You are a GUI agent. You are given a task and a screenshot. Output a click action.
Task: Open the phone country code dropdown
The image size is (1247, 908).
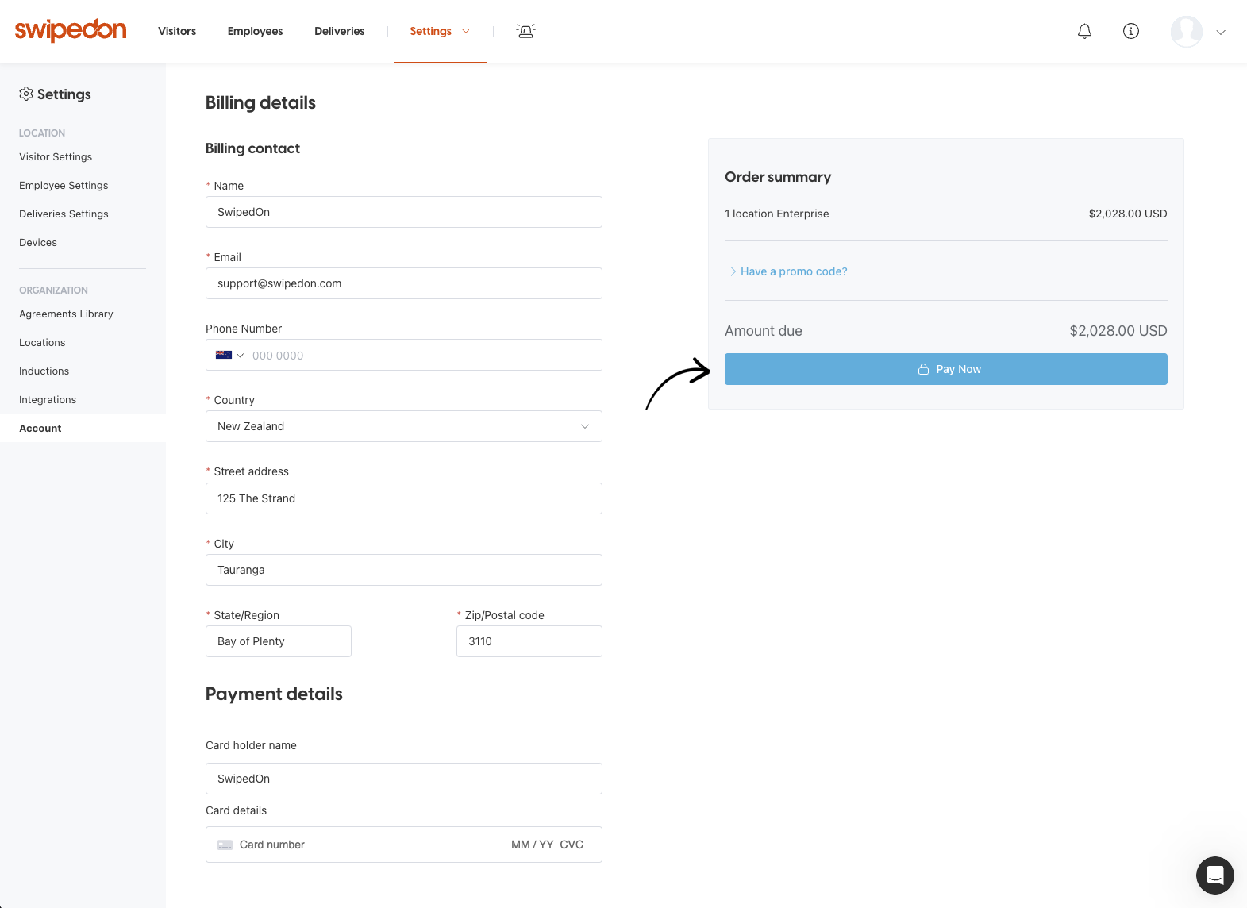point(230,355)
